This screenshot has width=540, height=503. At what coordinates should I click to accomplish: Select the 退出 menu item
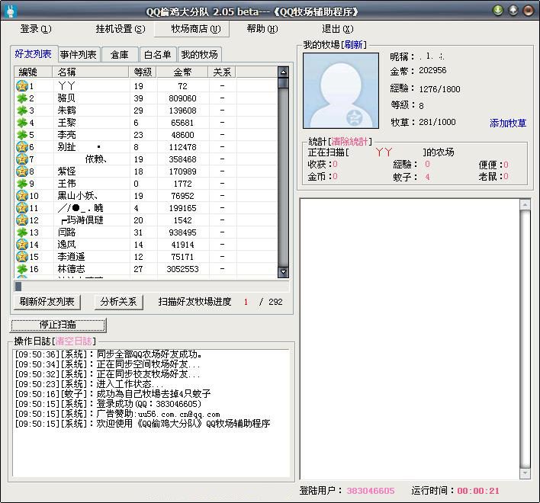click(x=337, y=29)
